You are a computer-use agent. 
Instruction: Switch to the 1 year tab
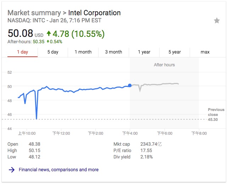(144, 52)
